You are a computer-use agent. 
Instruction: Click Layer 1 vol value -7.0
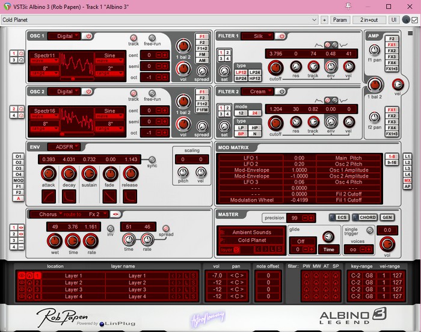tap(217, 275)
